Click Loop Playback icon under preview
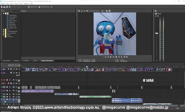 (x=106, y=57)
